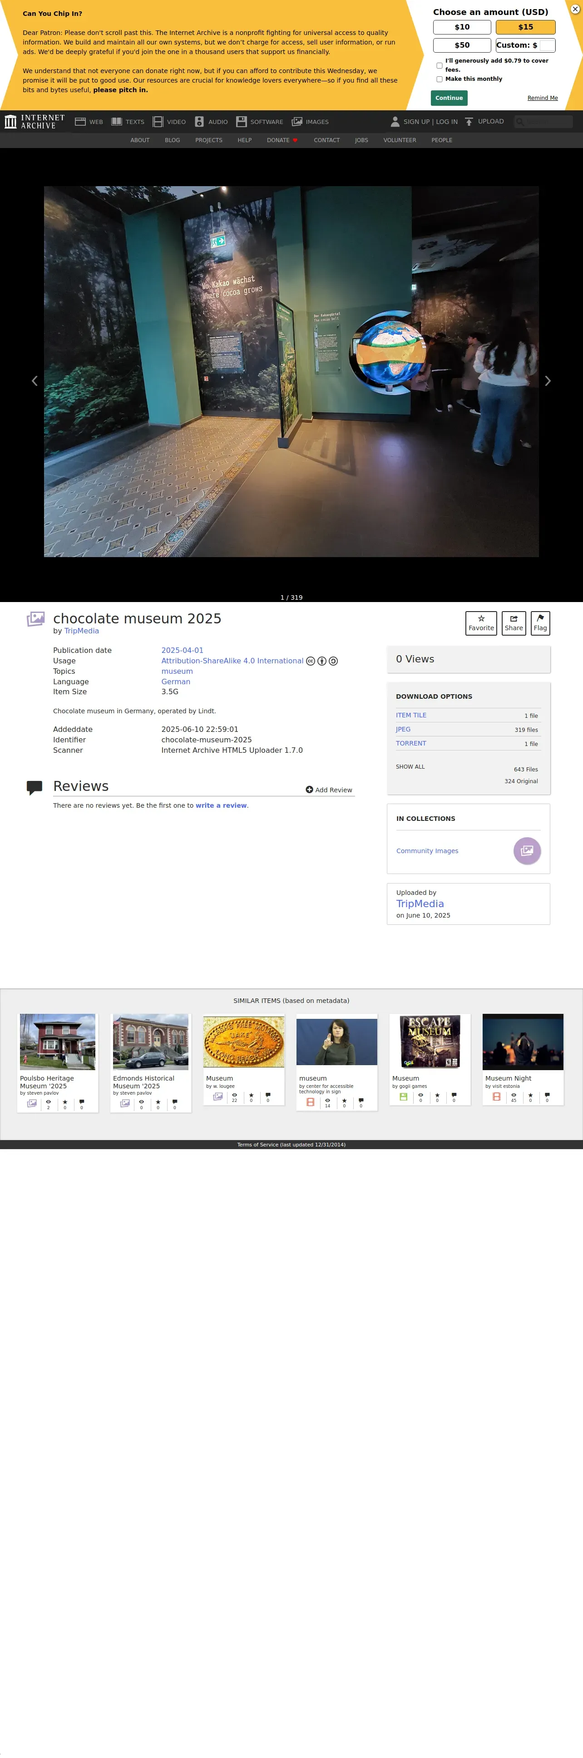583x1758 pixels.
Task: Open the sign language museum video thumbnail
Action: [x=336, y=1042]
